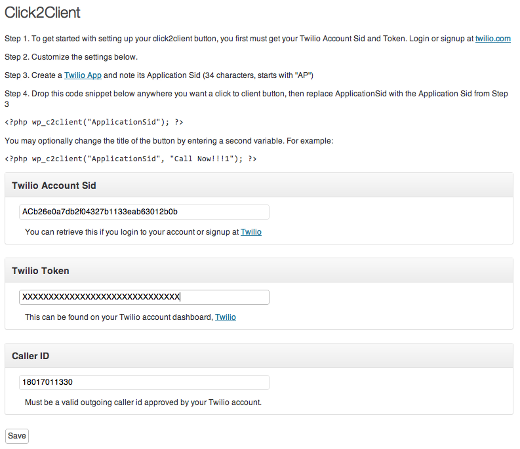Click the "Call Now!!!1" PHP code example
520x449 pixels.
tap(130, 159)
